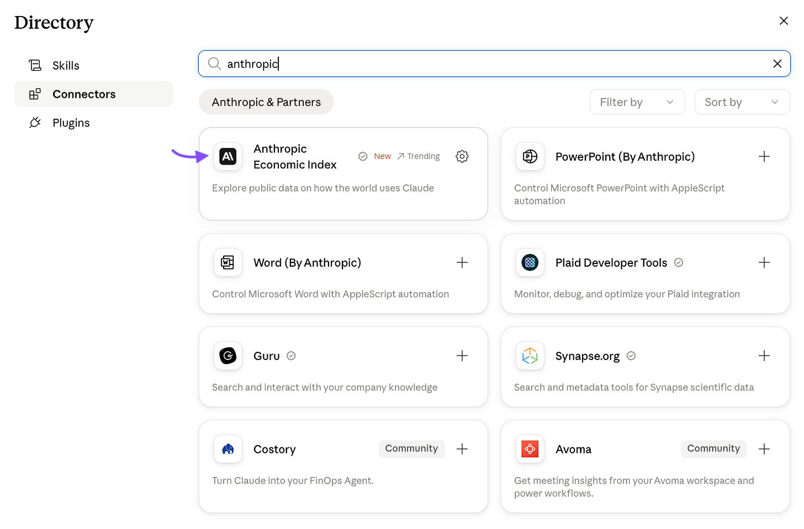The image size is (804, 529).
Task: Close the Directory dialog
Action: 784,20
